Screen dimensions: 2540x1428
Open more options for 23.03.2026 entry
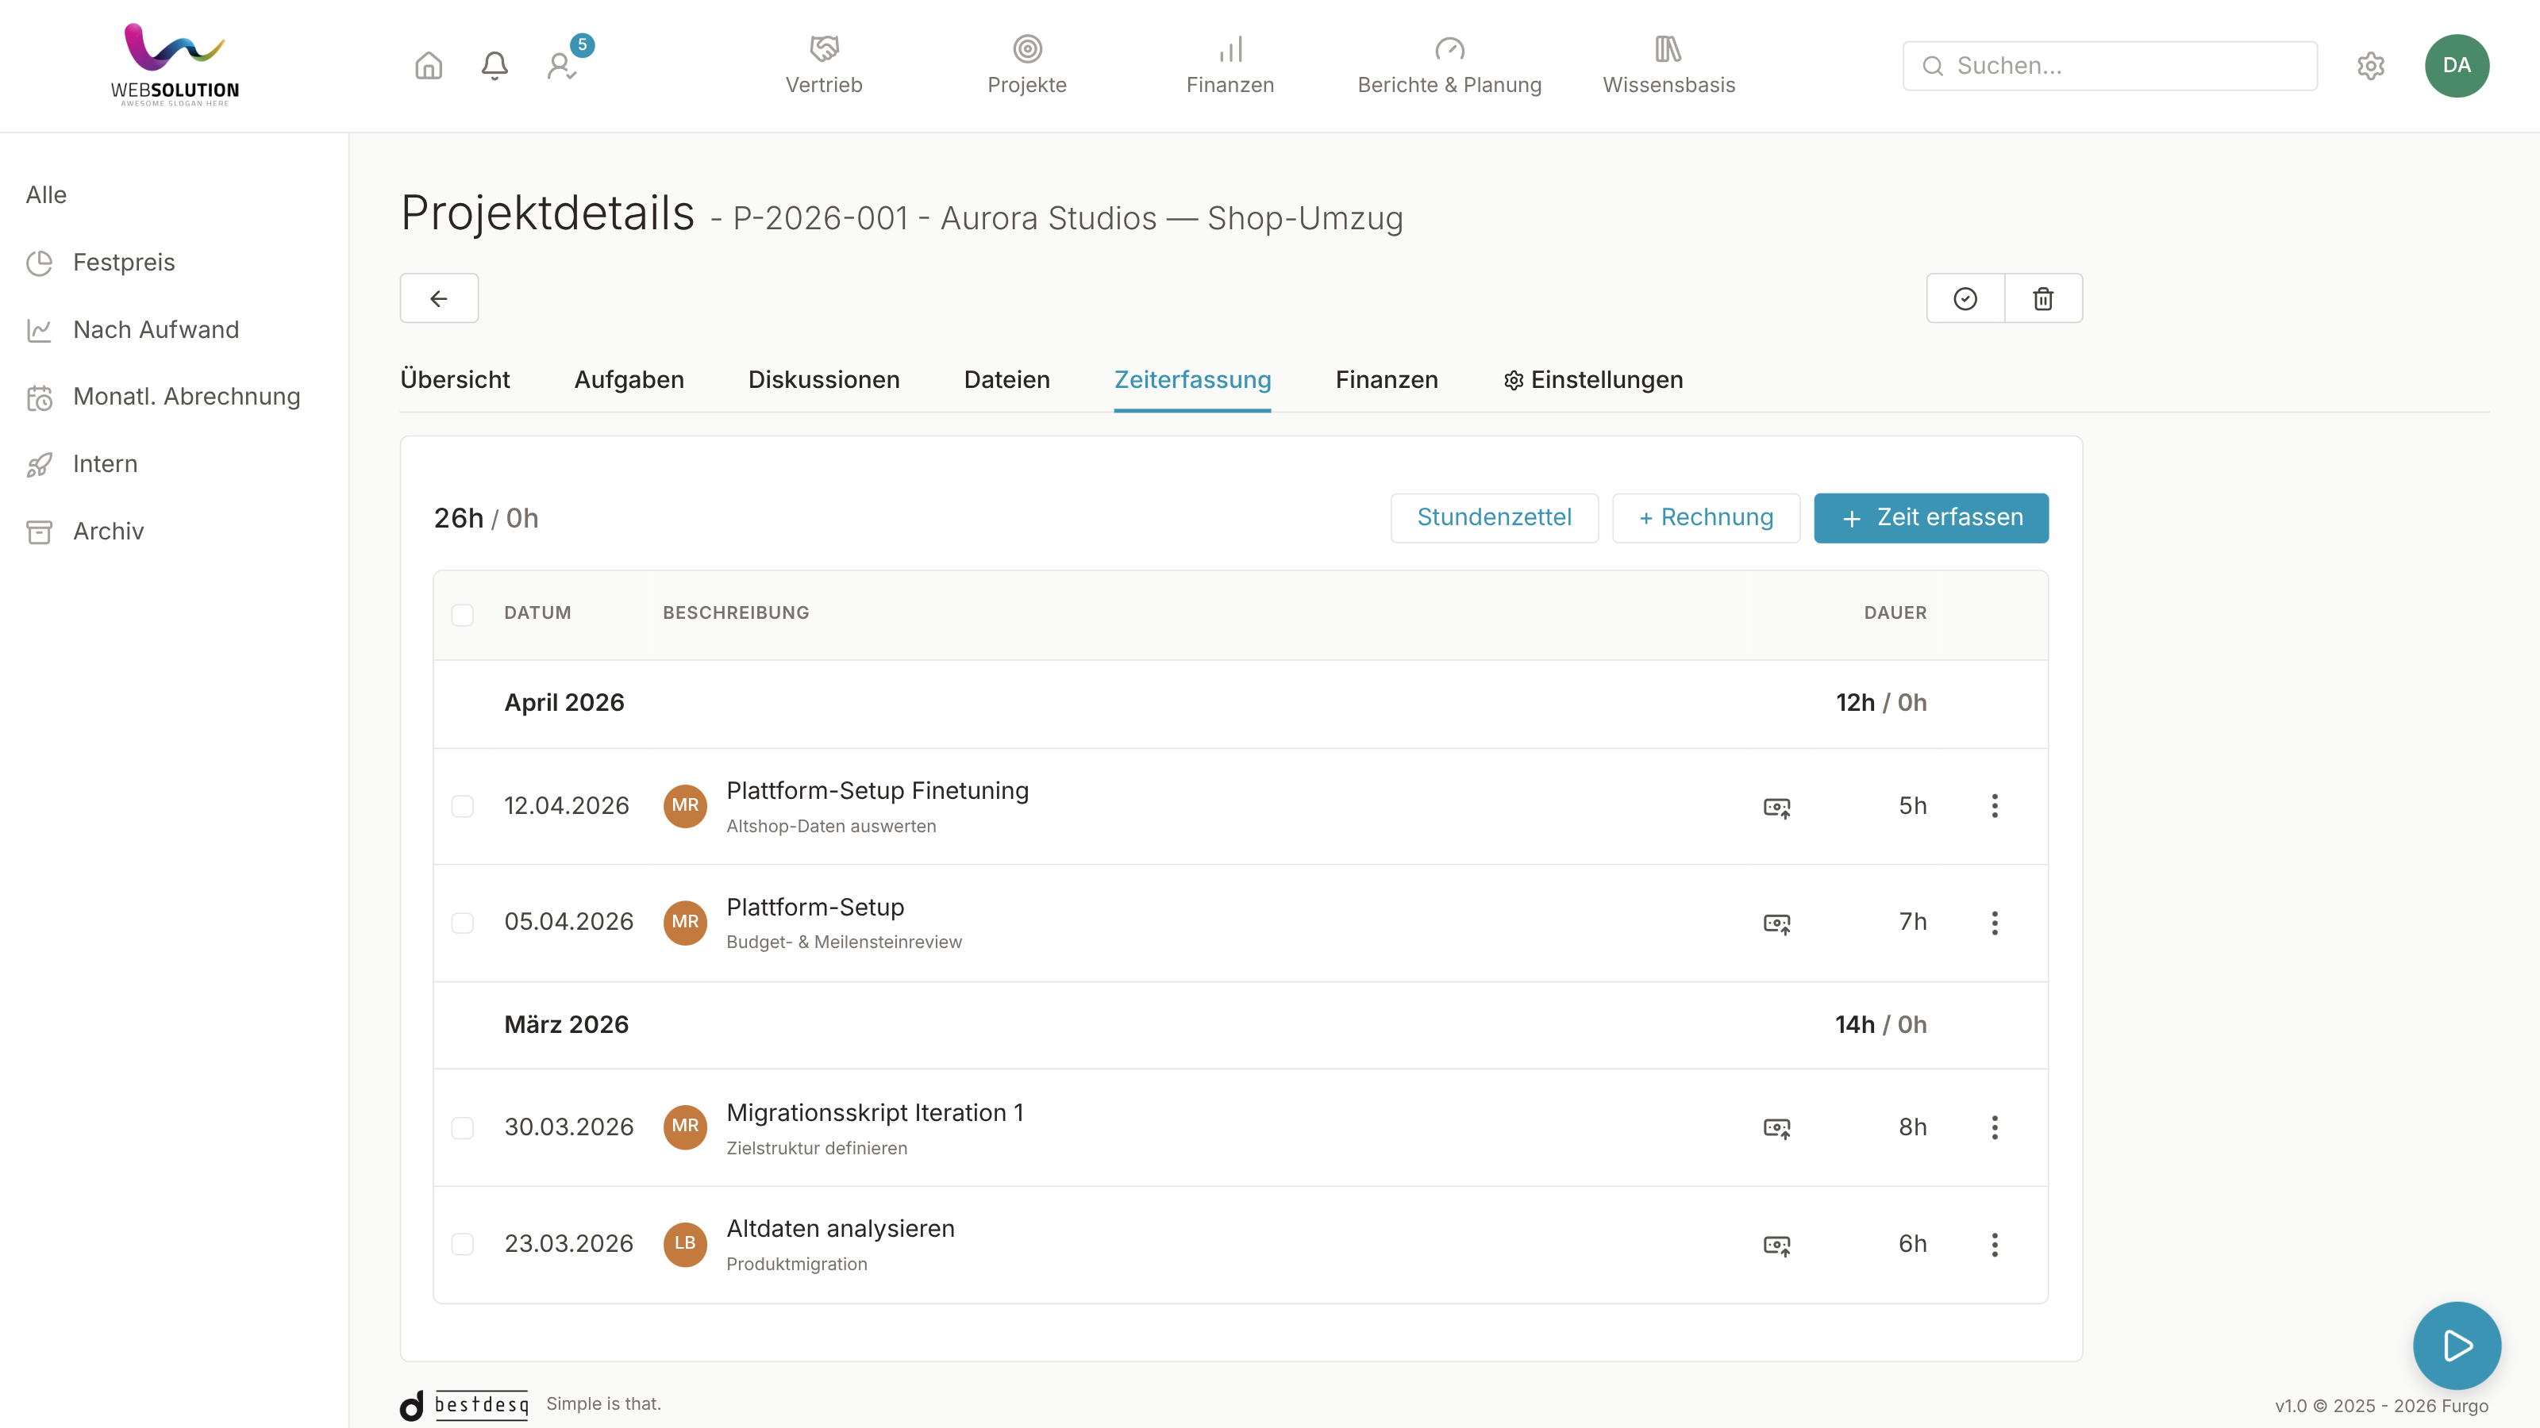[1995, 1244]
